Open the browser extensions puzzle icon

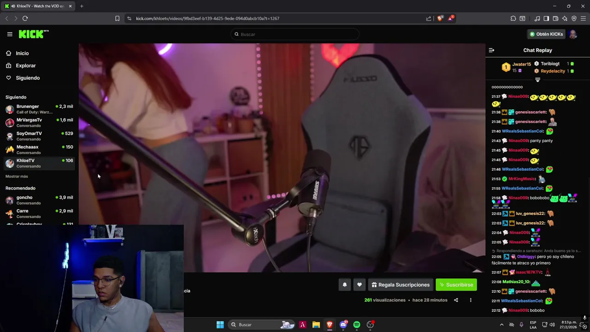click(x=513, y=18)
